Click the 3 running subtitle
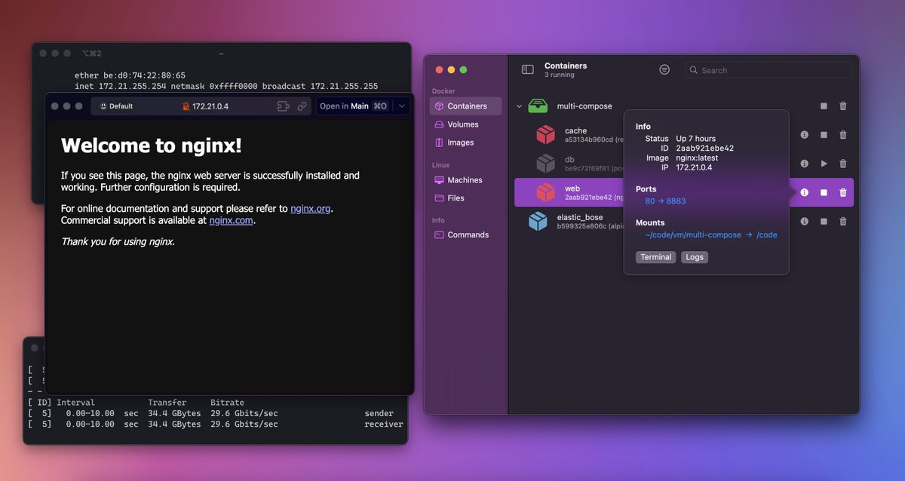905x481 pixels. pos(560,75)
